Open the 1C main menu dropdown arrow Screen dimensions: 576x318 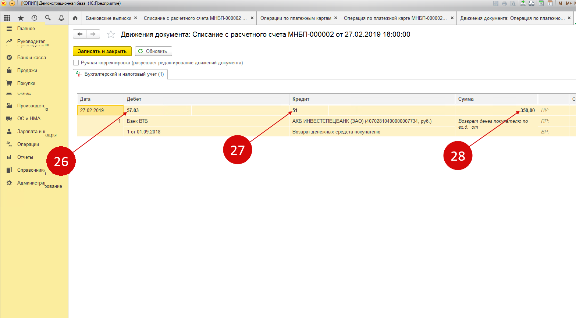(12, 3)
